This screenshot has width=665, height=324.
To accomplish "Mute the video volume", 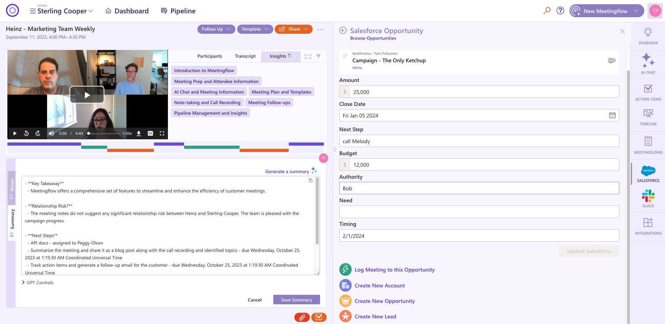I will coord(51,133).
